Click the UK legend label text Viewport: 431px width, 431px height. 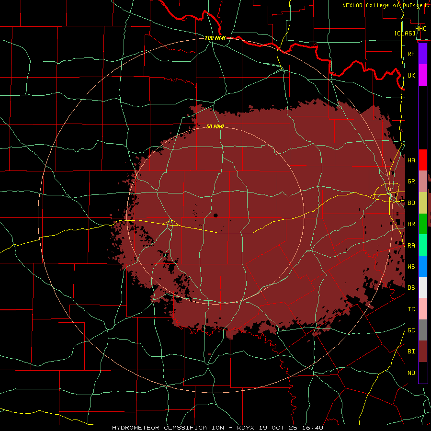(x=411, y=75)
